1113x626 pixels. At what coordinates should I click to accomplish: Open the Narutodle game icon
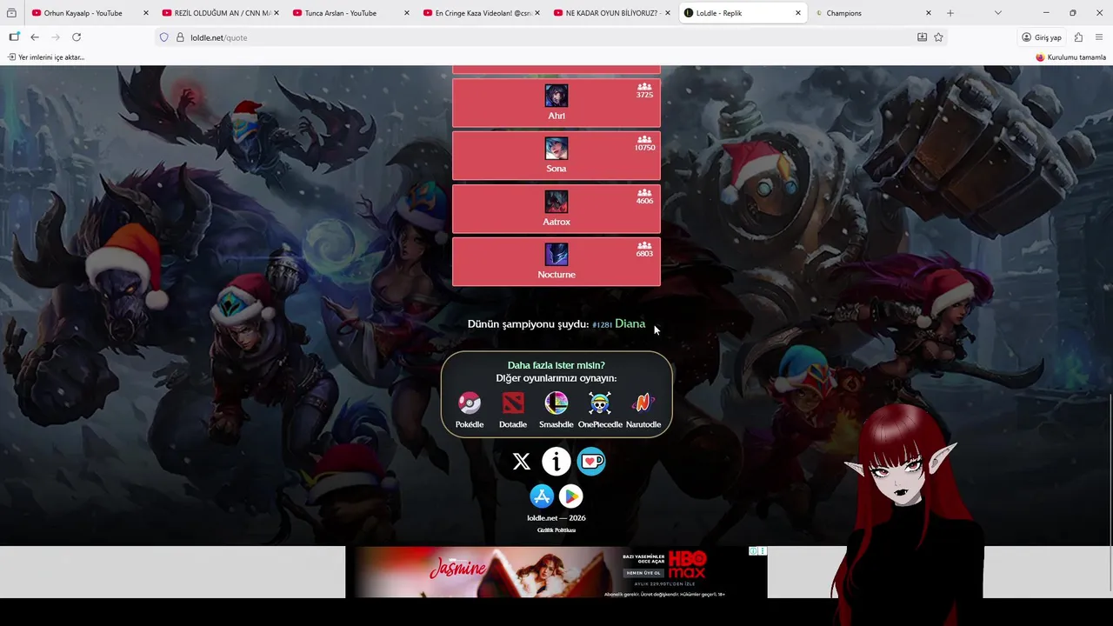[643, 403]
